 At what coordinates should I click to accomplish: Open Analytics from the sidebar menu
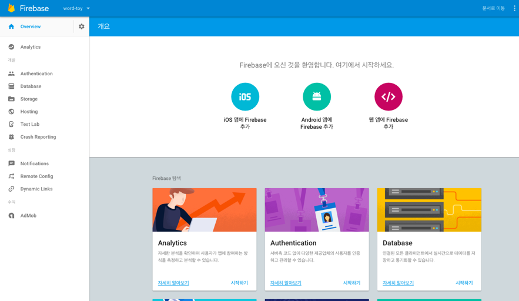31,47
